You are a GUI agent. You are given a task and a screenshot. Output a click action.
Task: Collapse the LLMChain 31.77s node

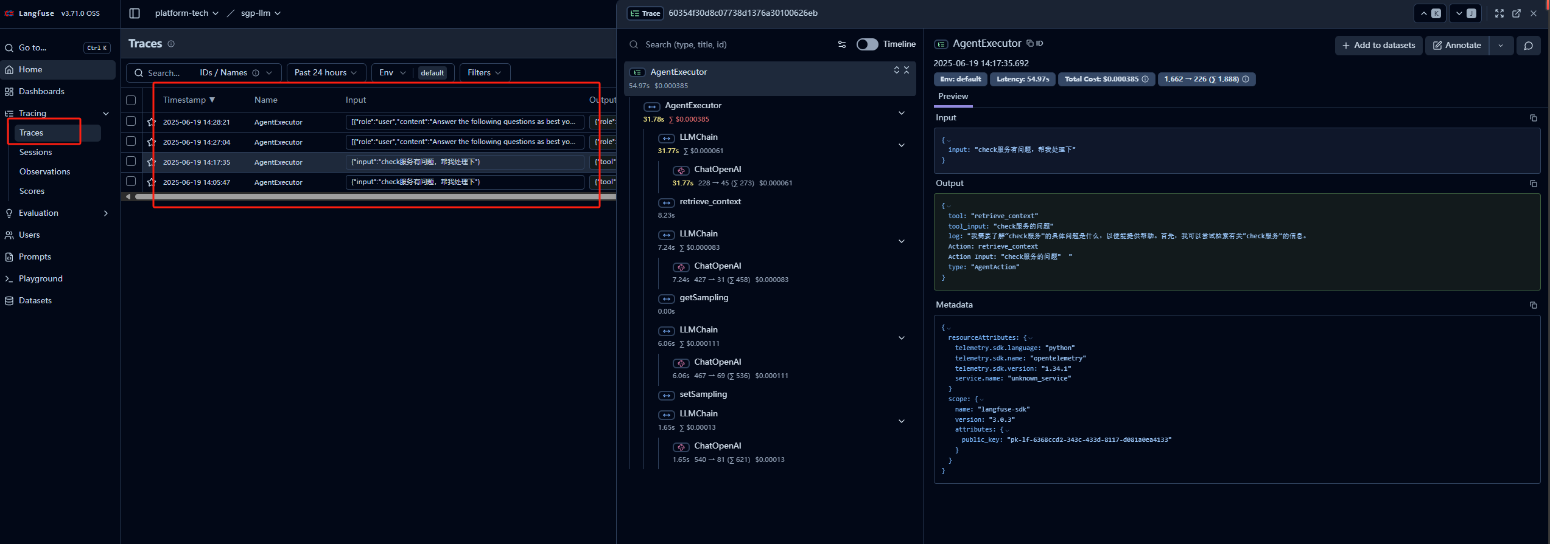[902, 145]
